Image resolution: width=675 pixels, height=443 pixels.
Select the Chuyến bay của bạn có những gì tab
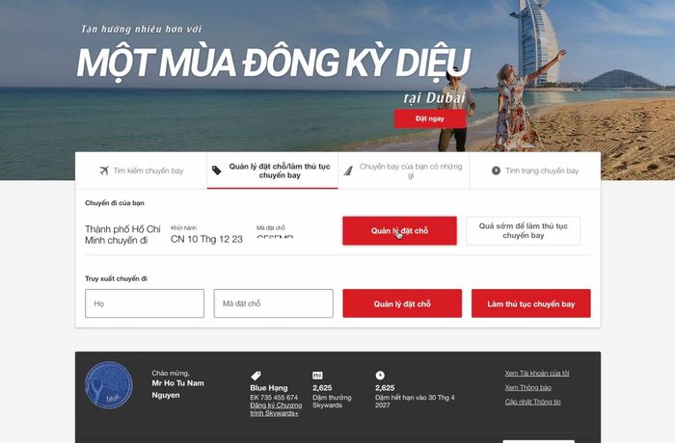404,170
